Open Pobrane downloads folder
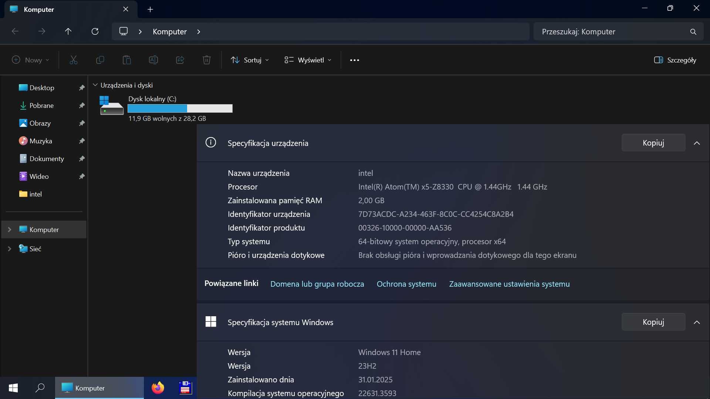The image size is (710, 399). coord(41,105)
